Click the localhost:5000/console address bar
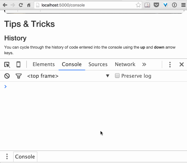Viewport: 187px width, 163px height. point(85,5)
